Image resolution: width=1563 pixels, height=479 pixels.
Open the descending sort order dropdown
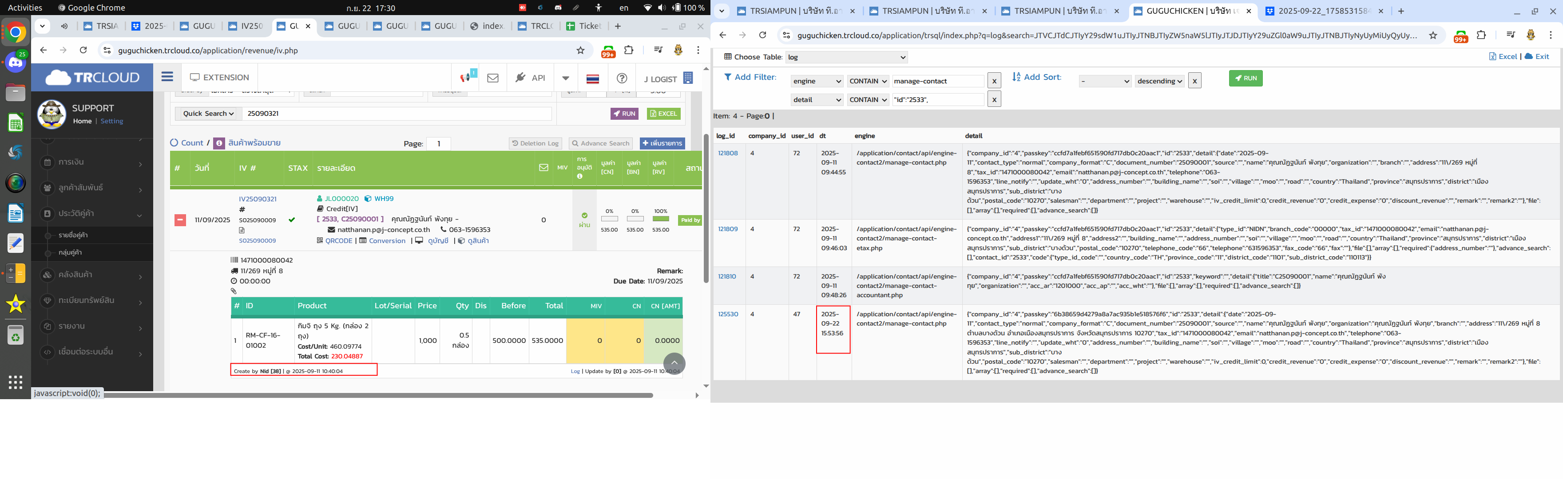[x=1159, y=81]
